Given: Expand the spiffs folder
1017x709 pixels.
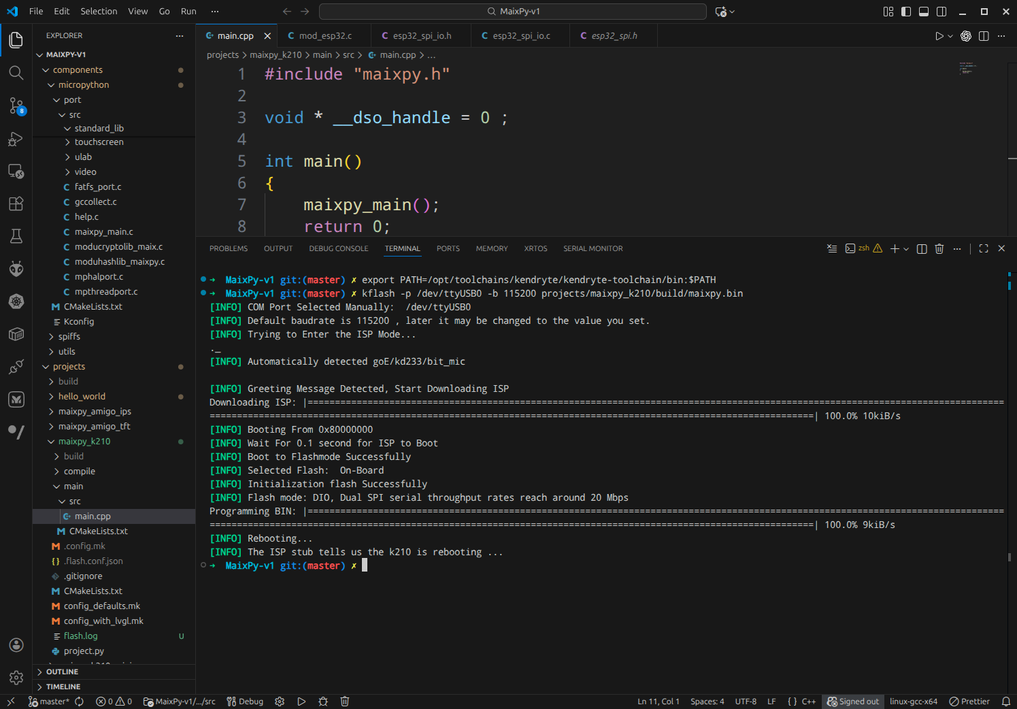Looking at the screenshot, I should [x=69, y=336].
